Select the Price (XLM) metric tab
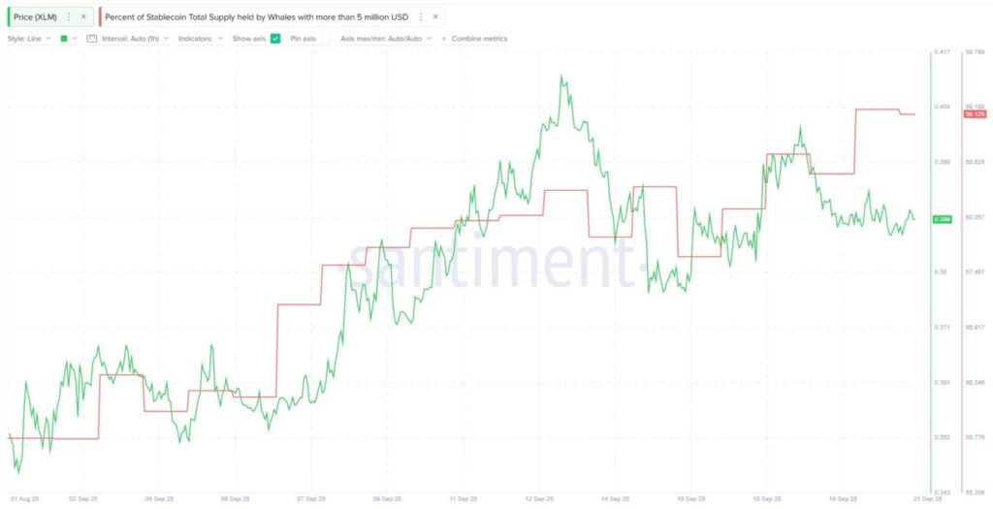The height and width of the screenshot is (509, 993). point(36,16)
